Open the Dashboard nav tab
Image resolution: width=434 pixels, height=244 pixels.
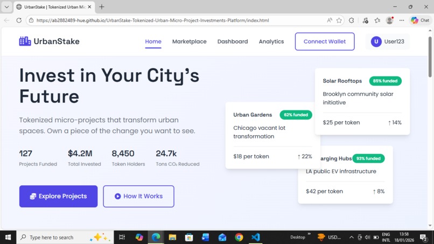point(233,41)
